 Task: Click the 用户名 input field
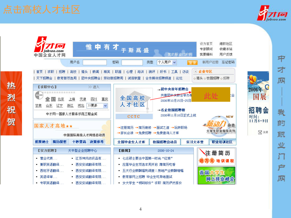pos(95,62)
